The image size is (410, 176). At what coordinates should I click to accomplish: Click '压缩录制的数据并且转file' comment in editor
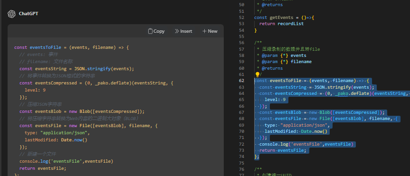pyautogui.click(x=291, y=49)
